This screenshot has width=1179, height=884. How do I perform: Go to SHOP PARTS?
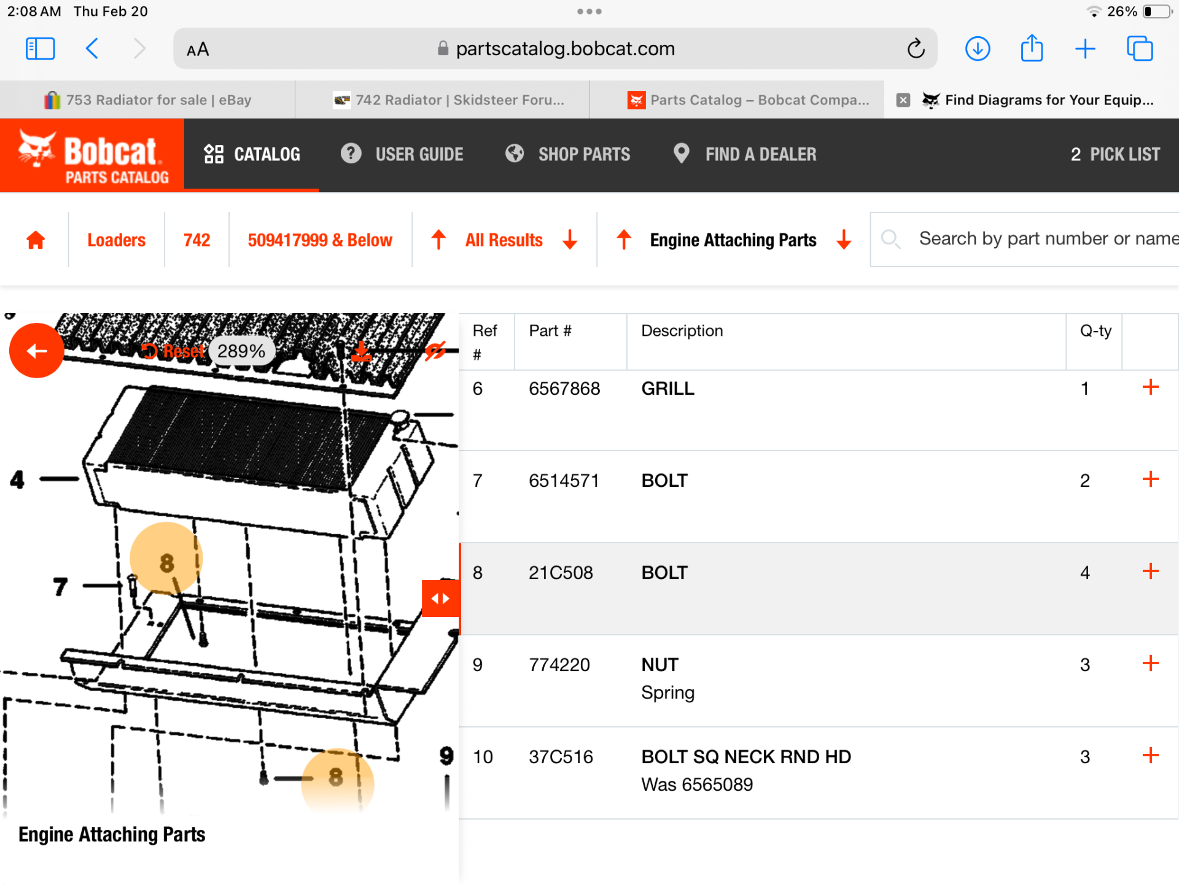click(x=568, y=154)
